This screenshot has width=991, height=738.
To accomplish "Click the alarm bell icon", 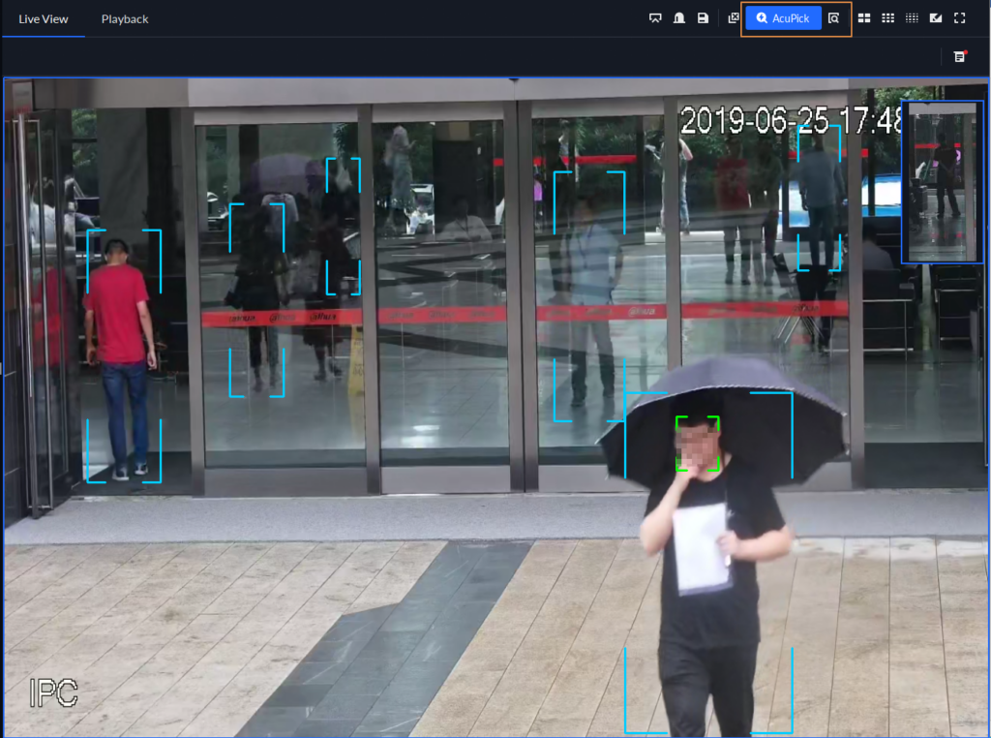I will (679, 18).
